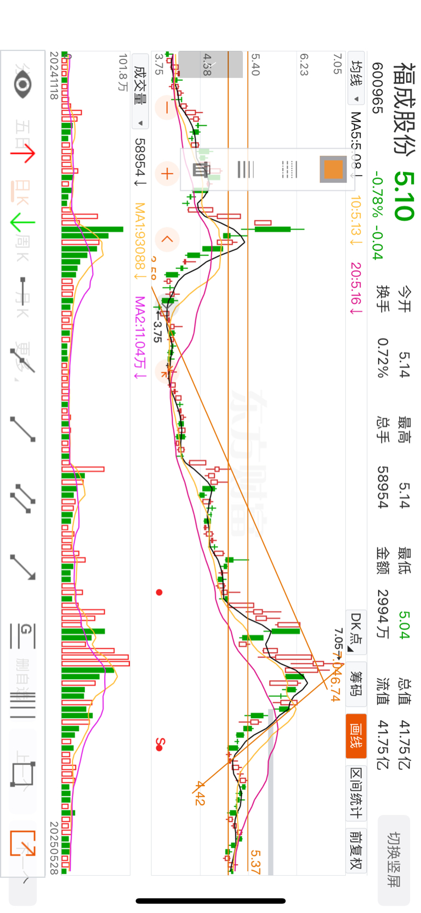
Task: Select the equal-spacing vertical lines tool
Action: pos(22,705)
